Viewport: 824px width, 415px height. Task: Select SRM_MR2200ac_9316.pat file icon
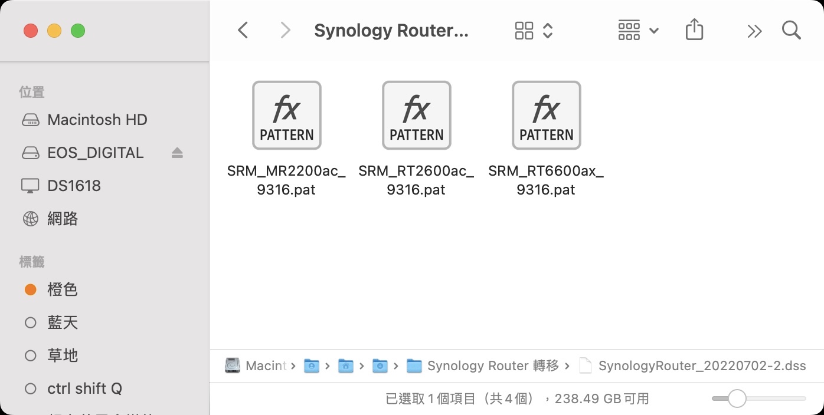click(x=287, y=116)
